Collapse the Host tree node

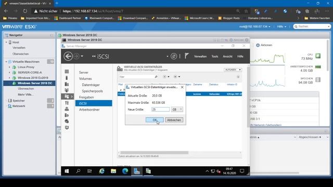click(x=6, y=42)
